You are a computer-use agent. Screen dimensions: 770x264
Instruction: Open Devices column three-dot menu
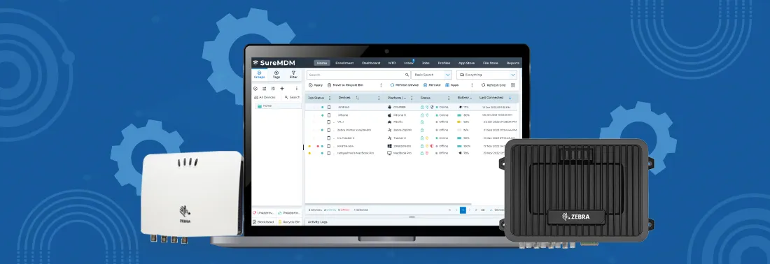point(379,98)
